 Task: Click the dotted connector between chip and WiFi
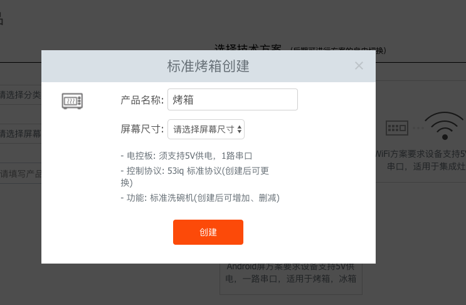(418, 128)
